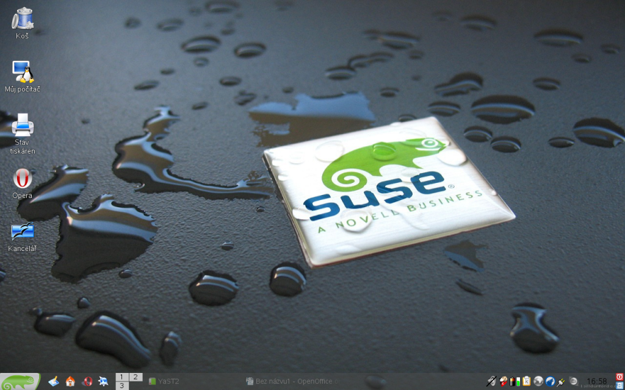
Task: Open the KDE dog mascot tray icon
Action: click(x=504, y=381)
